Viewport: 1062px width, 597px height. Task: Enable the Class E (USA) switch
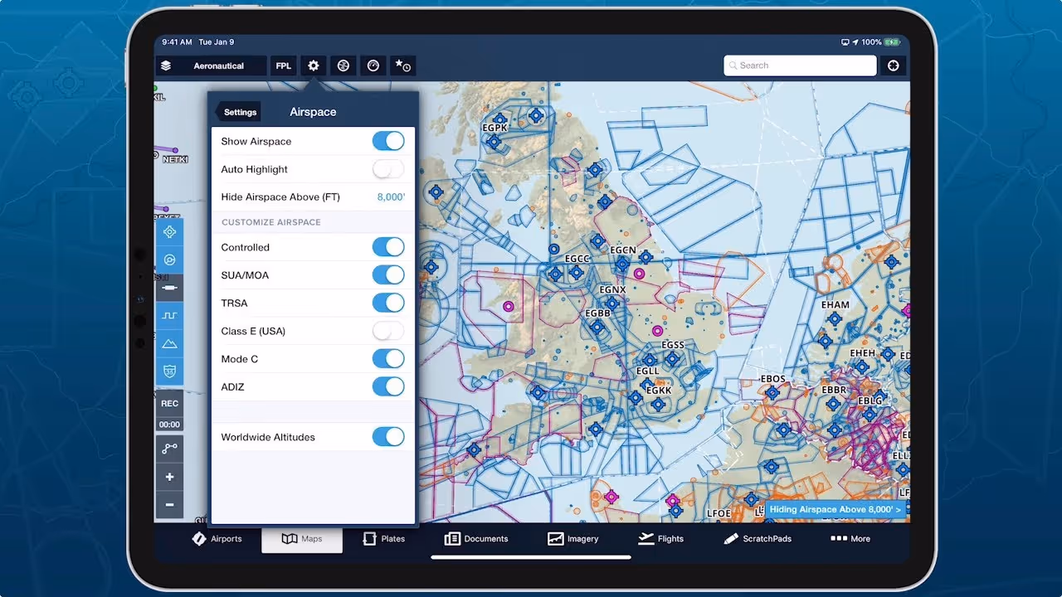coord(388,331)
